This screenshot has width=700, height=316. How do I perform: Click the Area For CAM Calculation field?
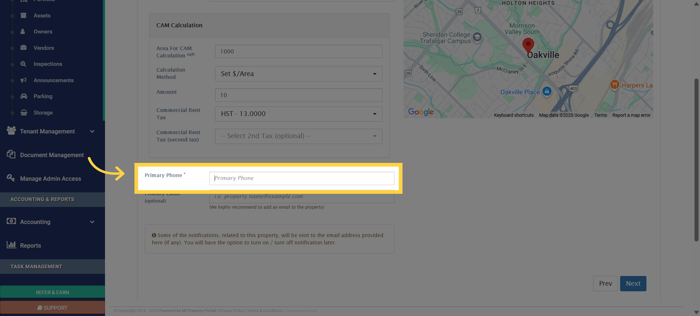click(298, 52)
